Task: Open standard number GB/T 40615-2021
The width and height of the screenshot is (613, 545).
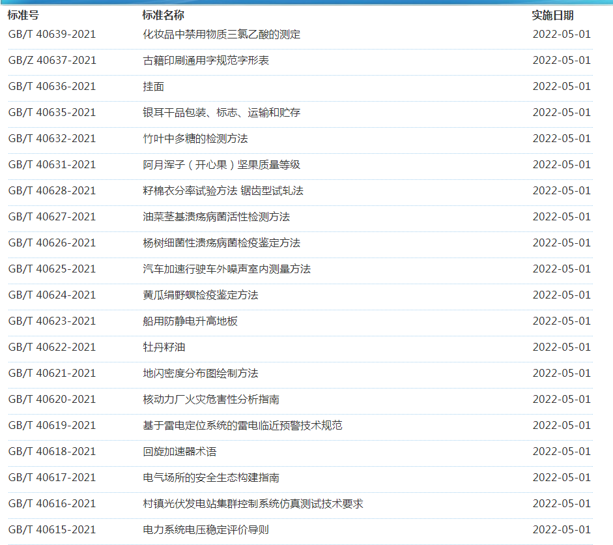Action: pyautogui.click(x=52, y=530)
